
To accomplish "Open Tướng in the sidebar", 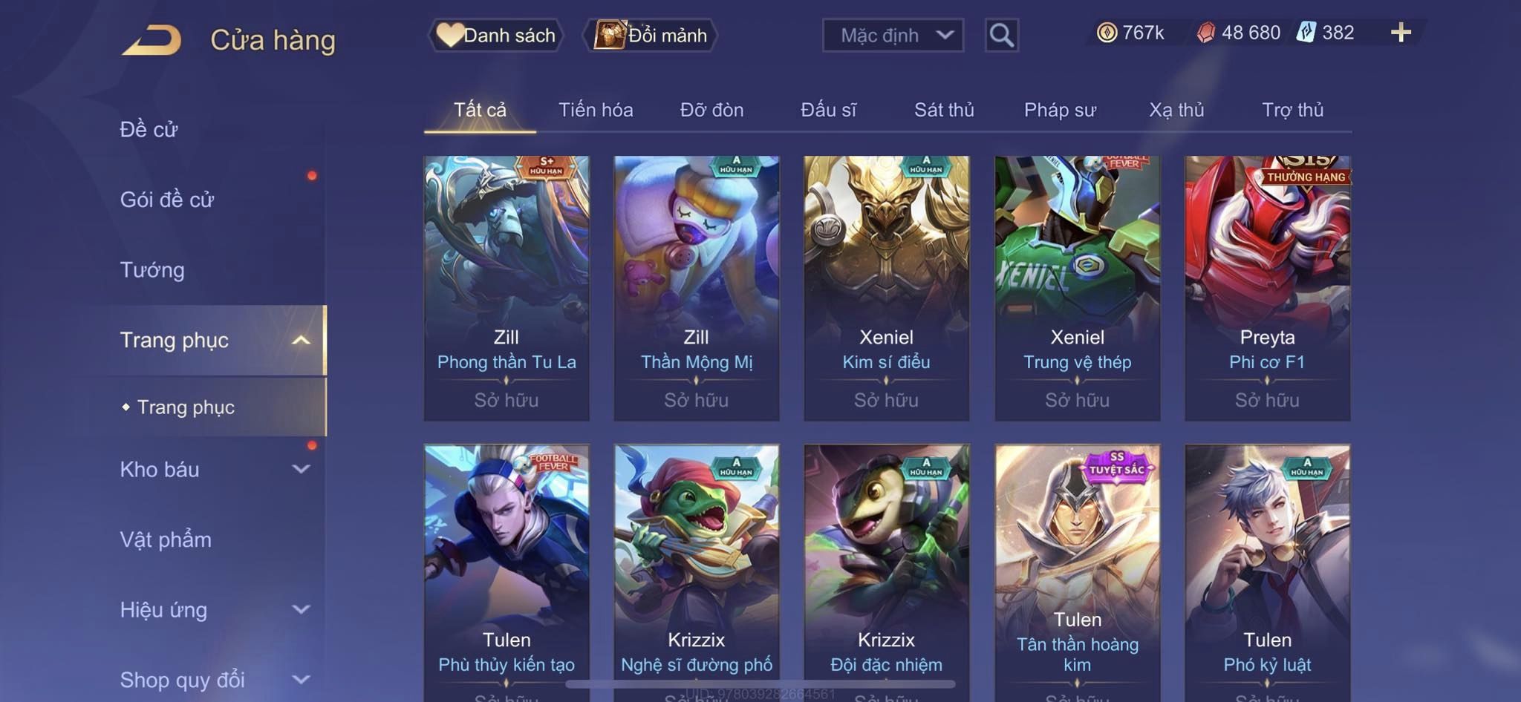I will click(152, 270).
